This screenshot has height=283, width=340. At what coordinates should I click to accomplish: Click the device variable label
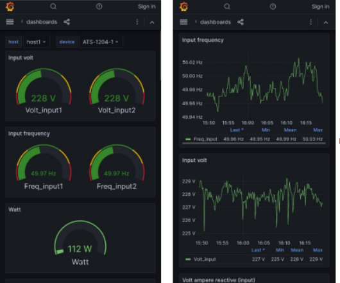[67, 42]
